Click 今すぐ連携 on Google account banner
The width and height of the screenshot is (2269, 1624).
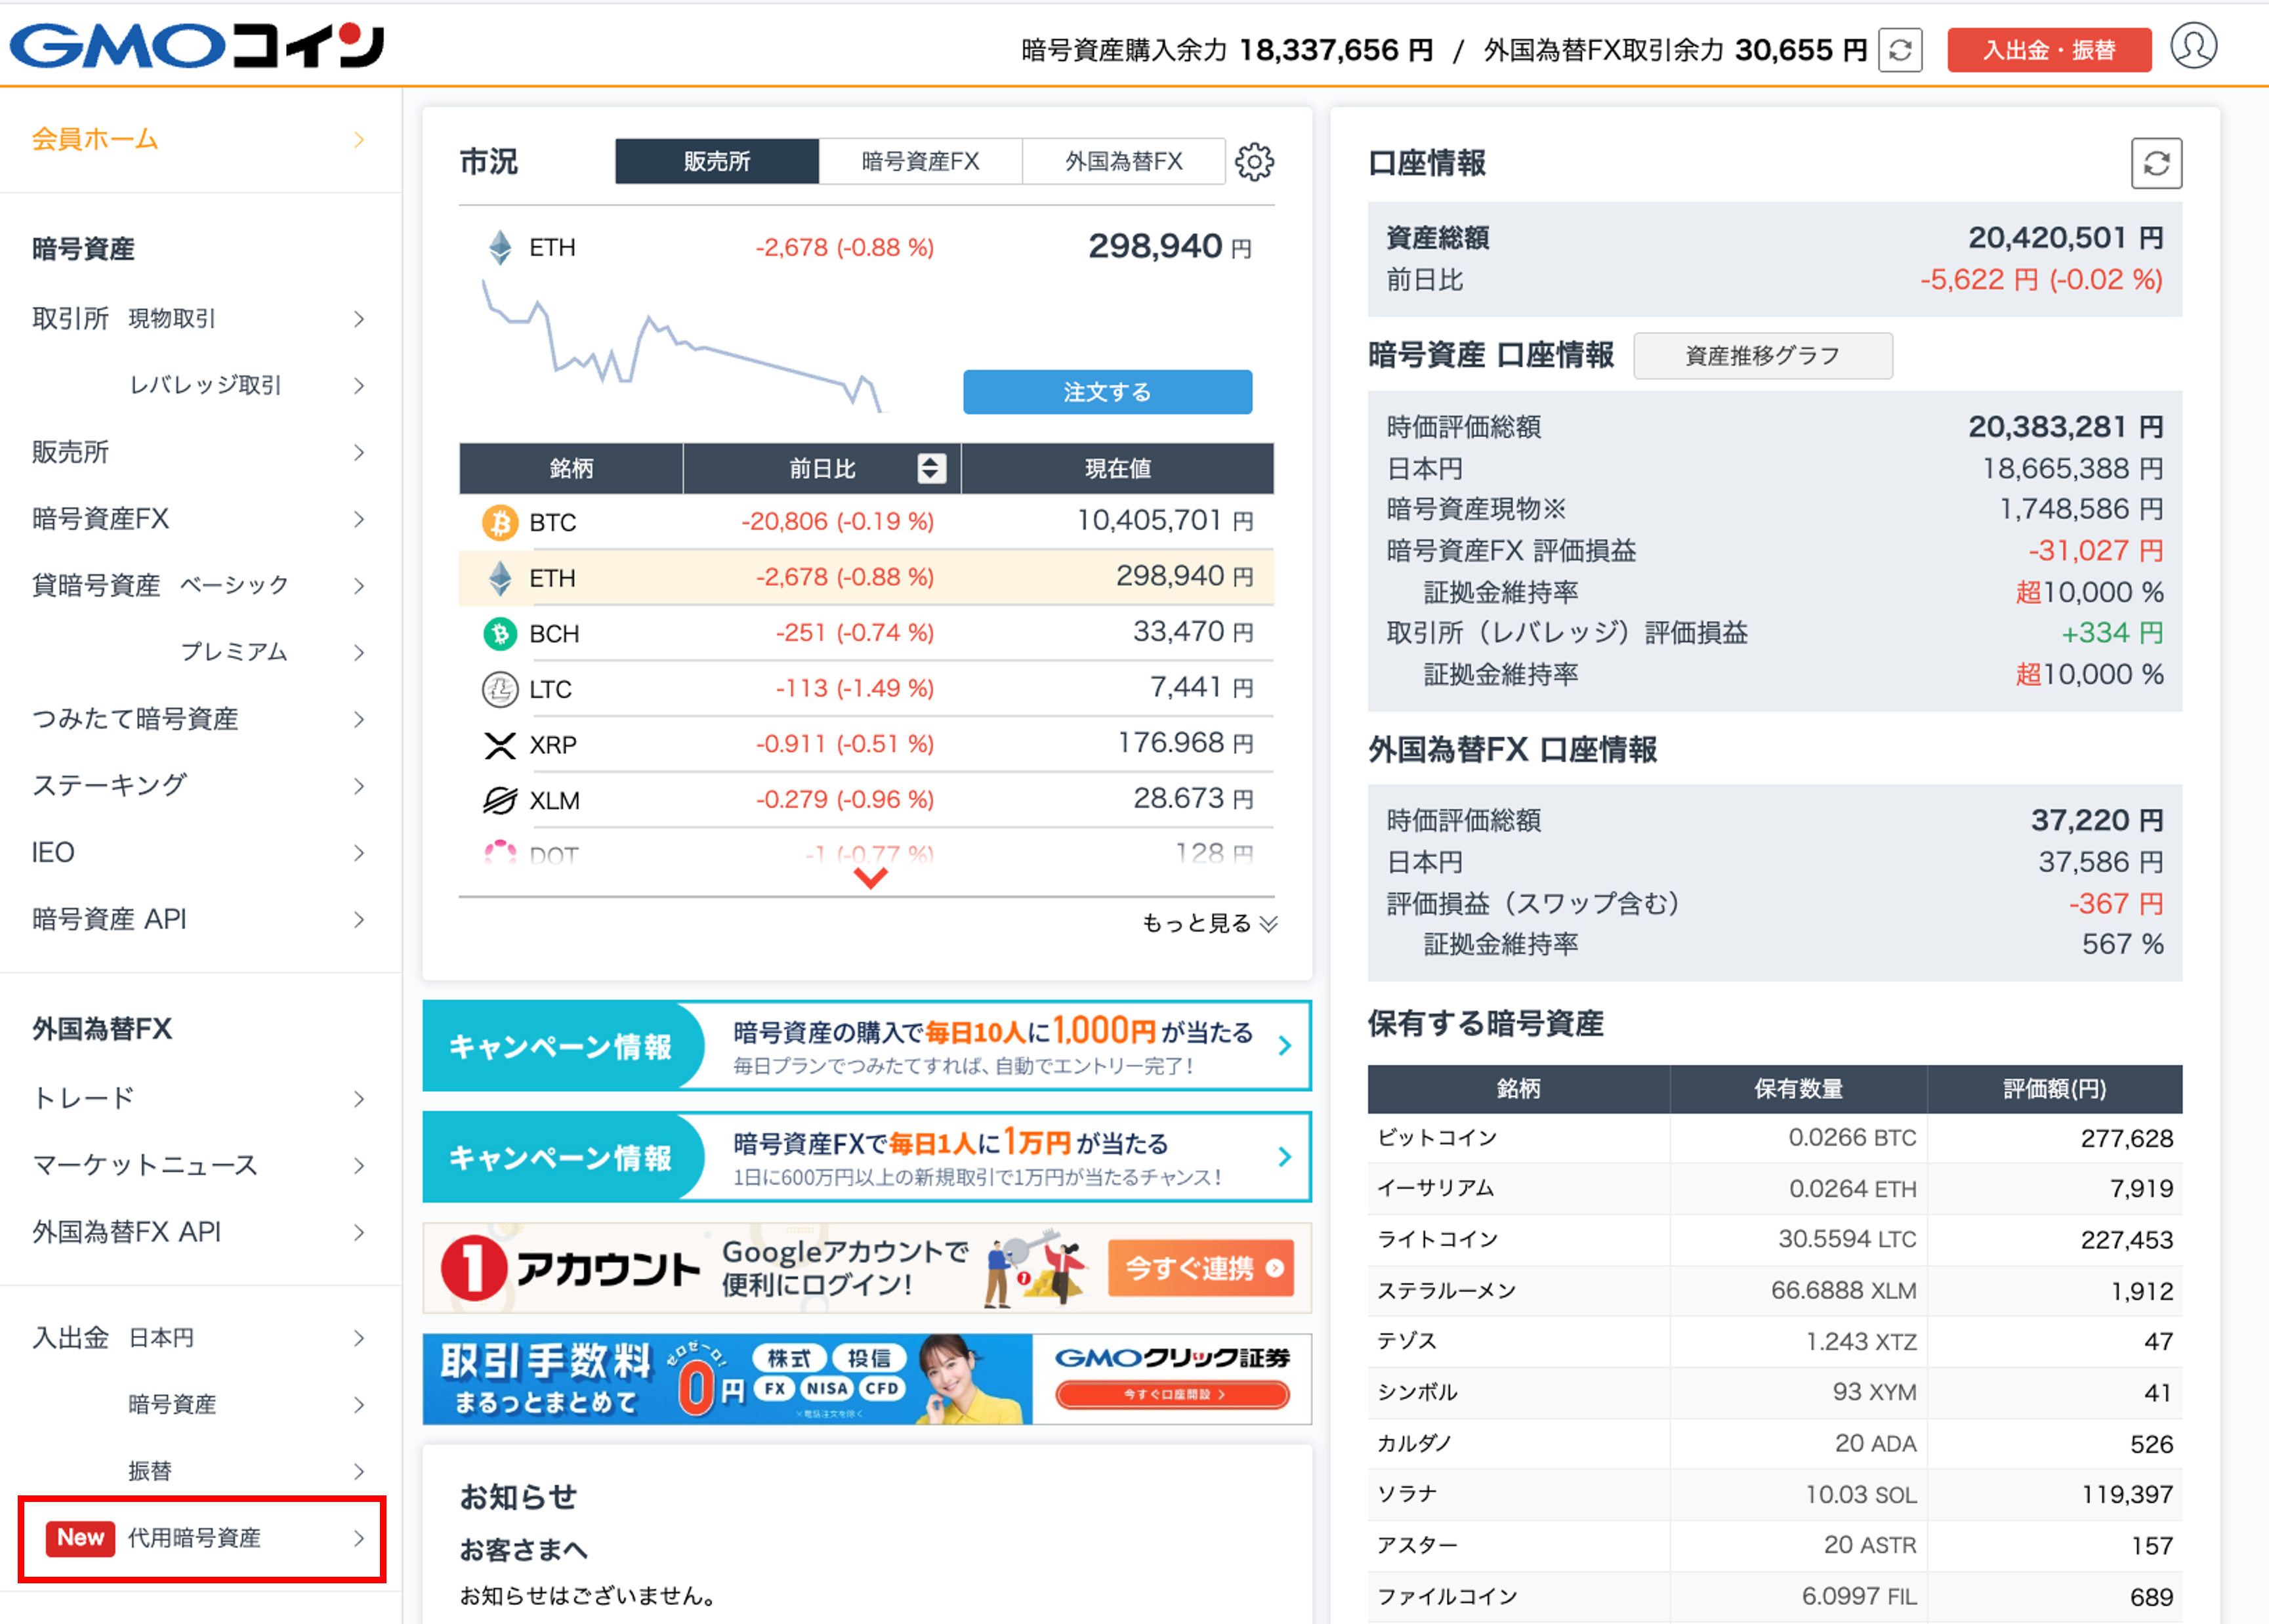click(1201, 1268)
